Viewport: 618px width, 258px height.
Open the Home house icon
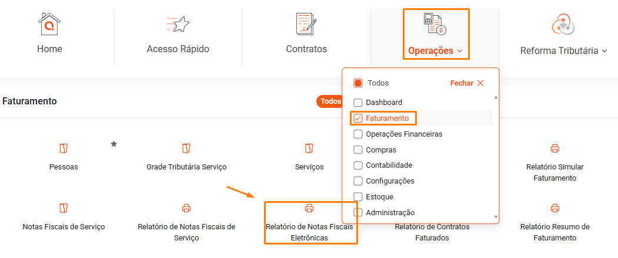pyautogui.click(x=49, y=25)
